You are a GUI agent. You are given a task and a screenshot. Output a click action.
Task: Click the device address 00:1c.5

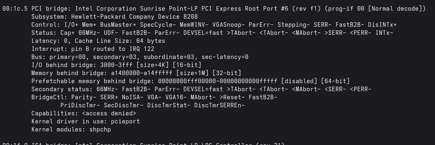tap(15, 9)
